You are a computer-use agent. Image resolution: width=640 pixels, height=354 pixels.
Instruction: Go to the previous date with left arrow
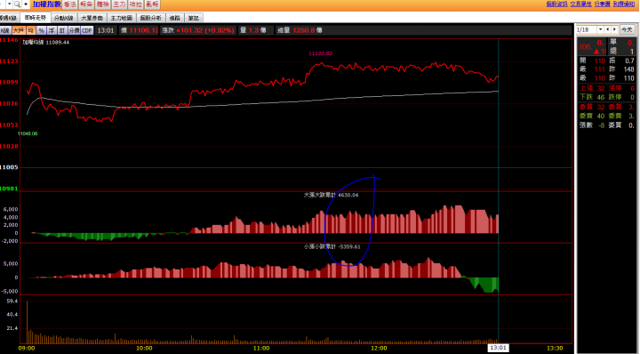(x=608, y=29)
